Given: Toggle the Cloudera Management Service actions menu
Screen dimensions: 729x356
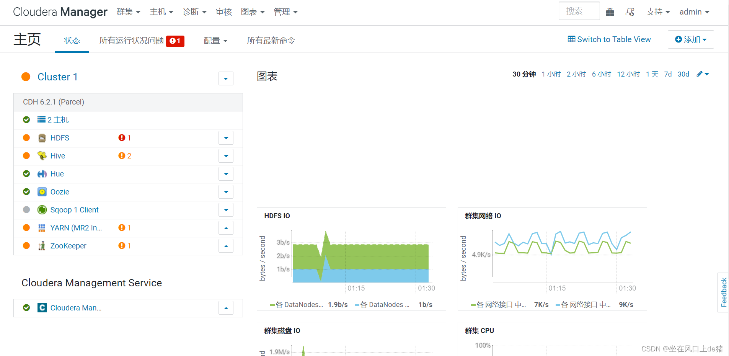Looking at the screenshot, I should pyautogui.click(x=226, y=308).
